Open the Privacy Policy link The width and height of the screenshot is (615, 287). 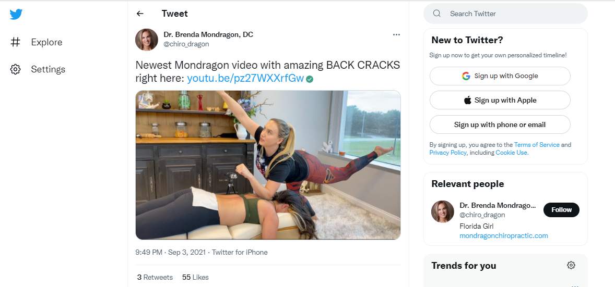448,153
